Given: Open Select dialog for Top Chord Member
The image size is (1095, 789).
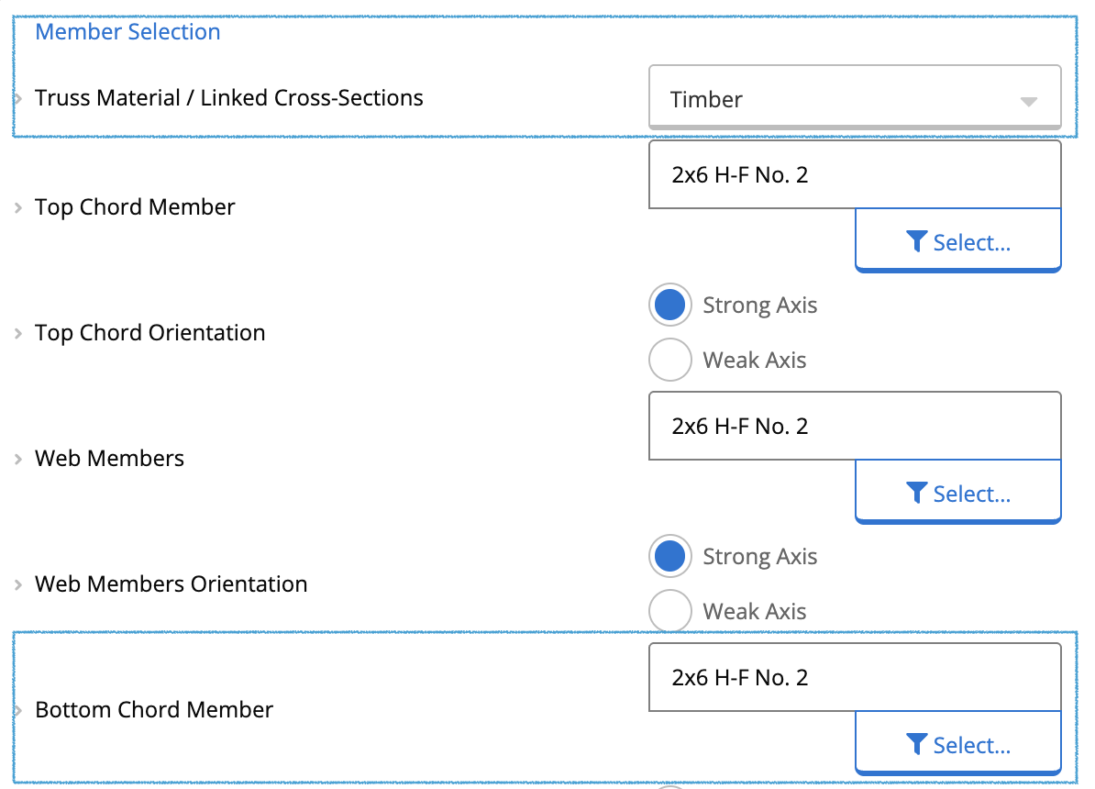Looking at the screenshot, I should coord(957,240).
